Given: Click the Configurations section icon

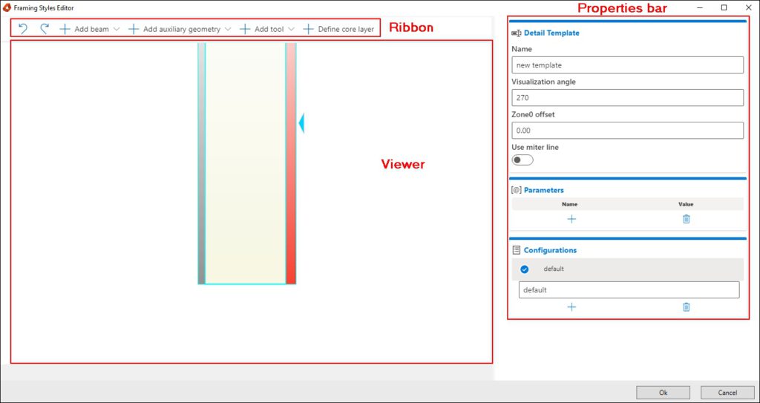Looking at the screenshot, I should point(517,250).
